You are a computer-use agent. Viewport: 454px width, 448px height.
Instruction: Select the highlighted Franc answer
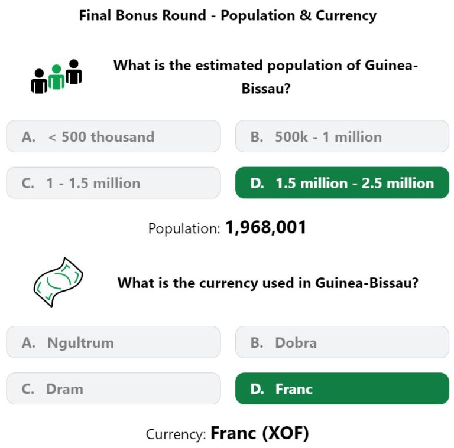tap(342, 388)
